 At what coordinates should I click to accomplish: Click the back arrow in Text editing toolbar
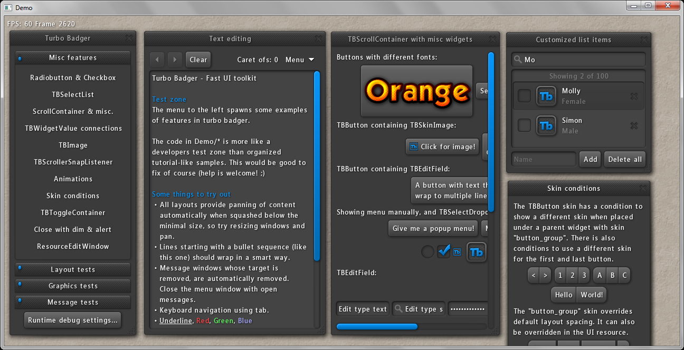point(157,60)
